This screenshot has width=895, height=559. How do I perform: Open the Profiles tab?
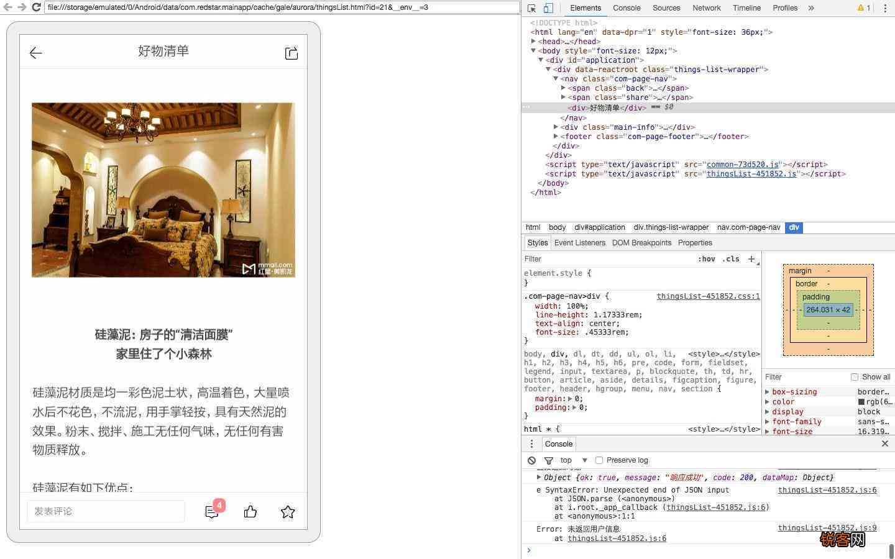[785, 8]
